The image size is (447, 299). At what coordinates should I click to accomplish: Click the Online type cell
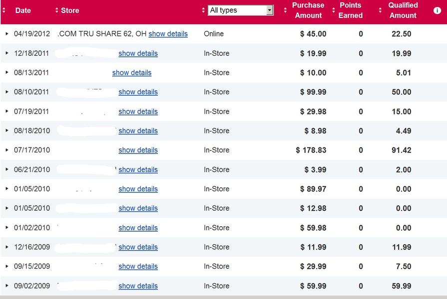[214, 33]
